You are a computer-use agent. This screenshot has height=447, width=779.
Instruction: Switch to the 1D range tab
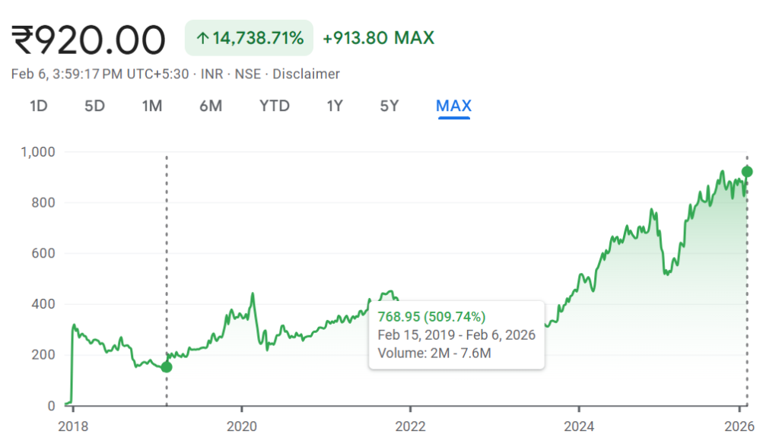pos(39,106)
